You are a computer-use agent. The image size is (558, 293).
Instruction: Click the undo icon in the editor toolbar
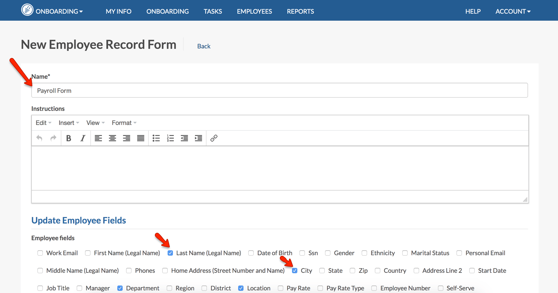tap(39, 138)
